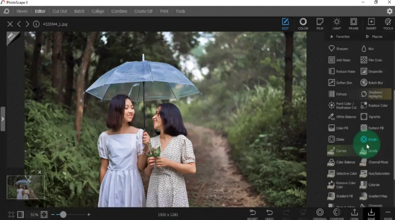This screenshot has width=395, height=220.
Task: Switch to the FILM panel
Action: click(x=320, y=24)
